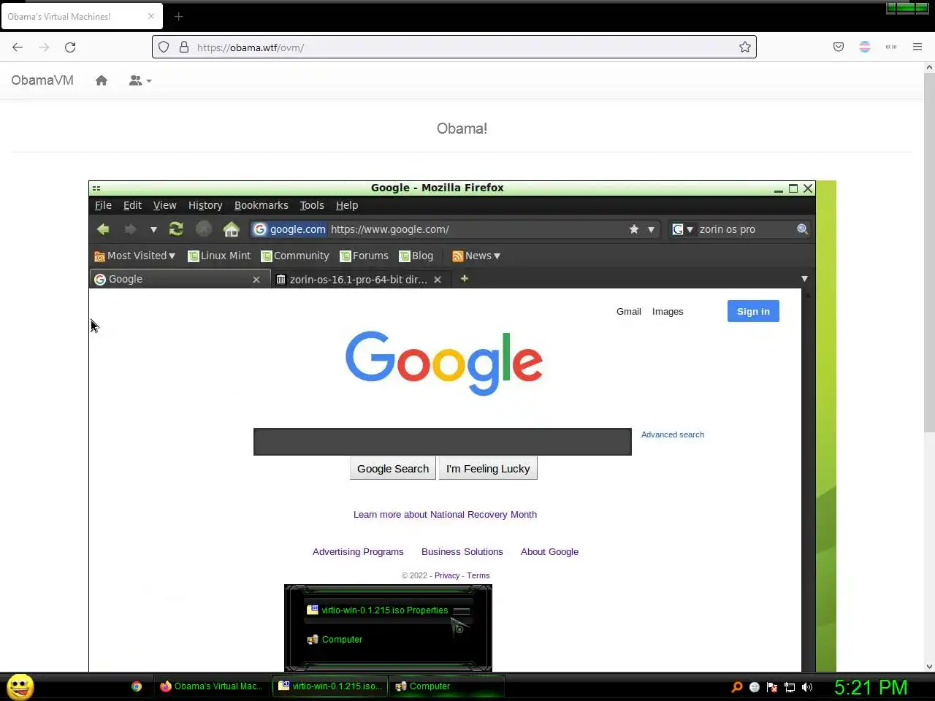Click the orange magnifier tray icon
The image size is (935, 701).
point(737,687)
